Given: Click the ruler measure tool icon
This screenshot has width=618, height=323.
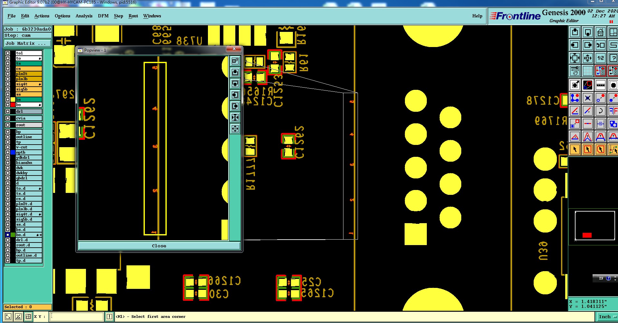Looking at the screenshot, I should point(601,85).
